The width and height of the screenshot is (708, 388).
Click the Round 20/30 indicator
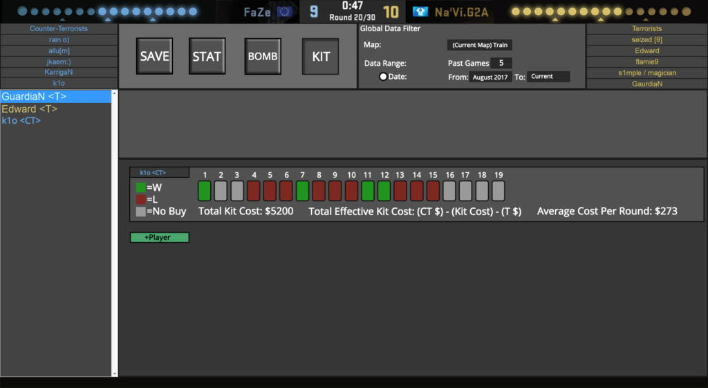352,17
